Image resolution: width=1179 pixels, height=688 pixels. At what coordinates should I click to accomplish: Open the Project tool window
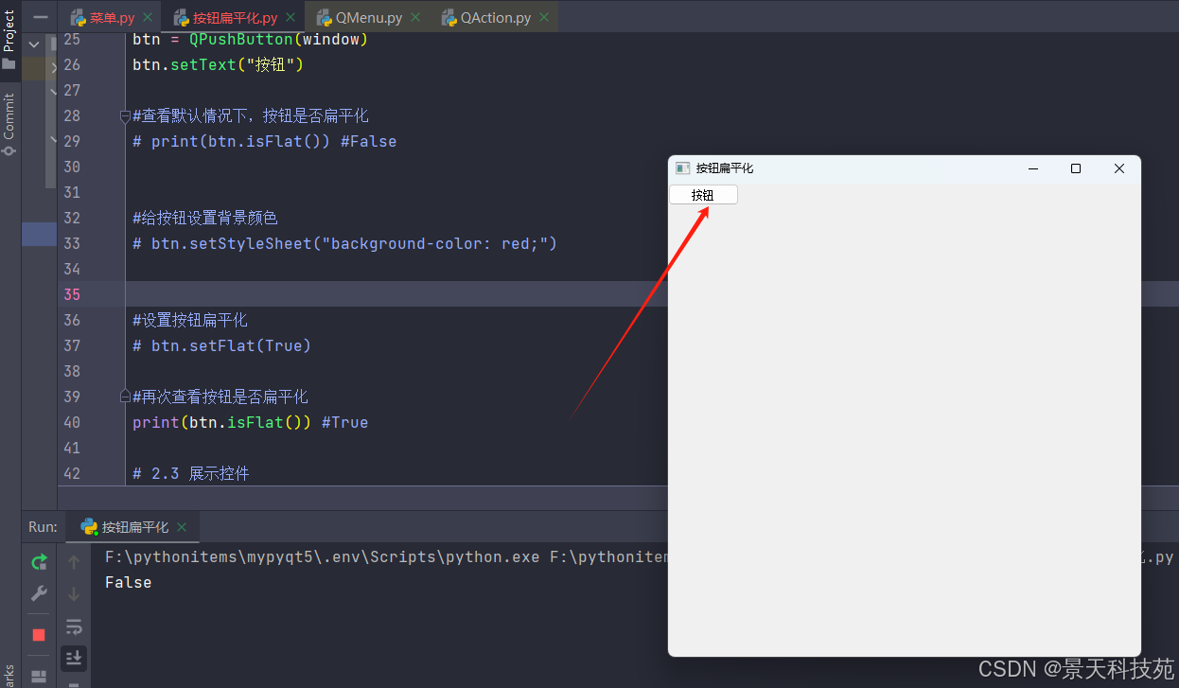[x=9, y=38]
